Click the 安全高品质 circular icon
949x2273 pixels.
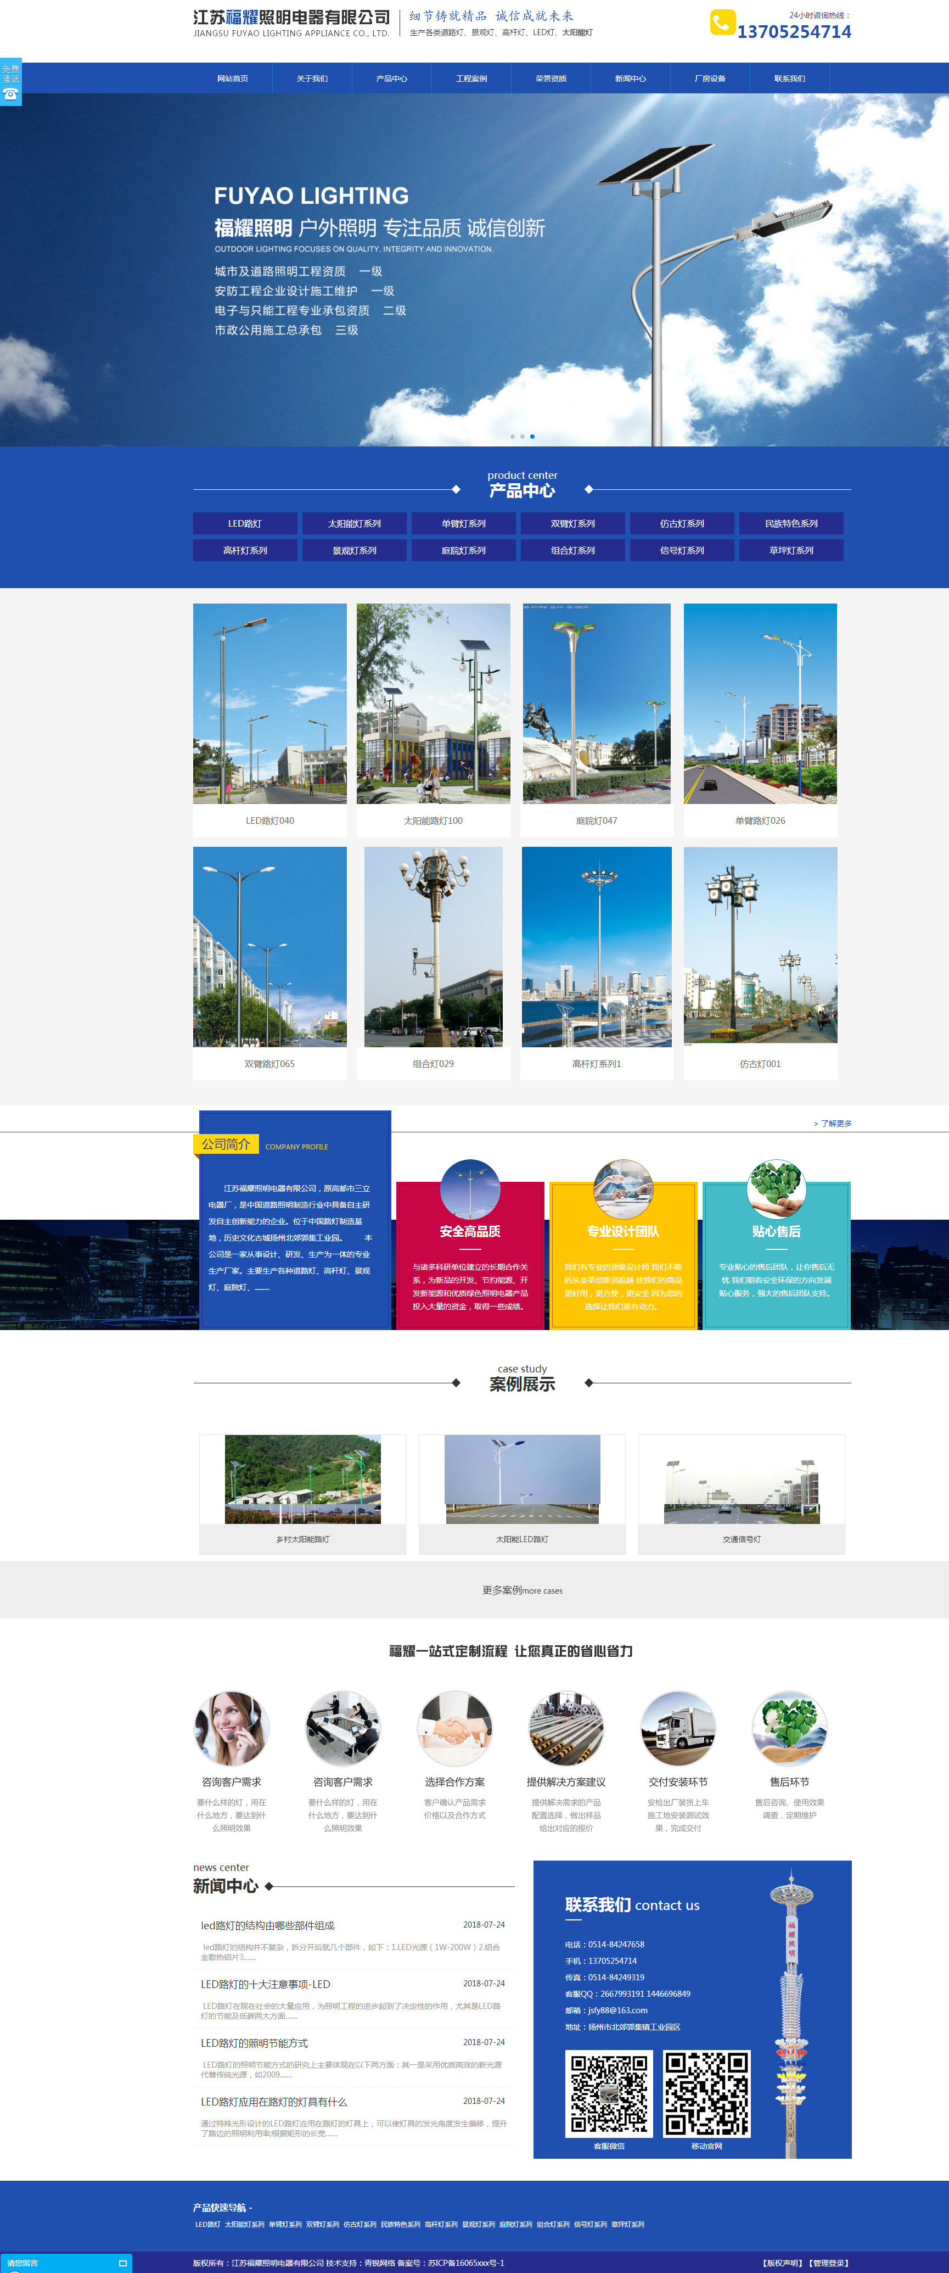click(x=470, y=1188)
